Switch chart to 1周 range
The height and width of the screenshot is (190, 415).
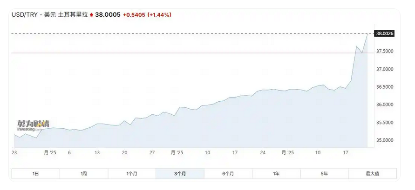[84, 173]
